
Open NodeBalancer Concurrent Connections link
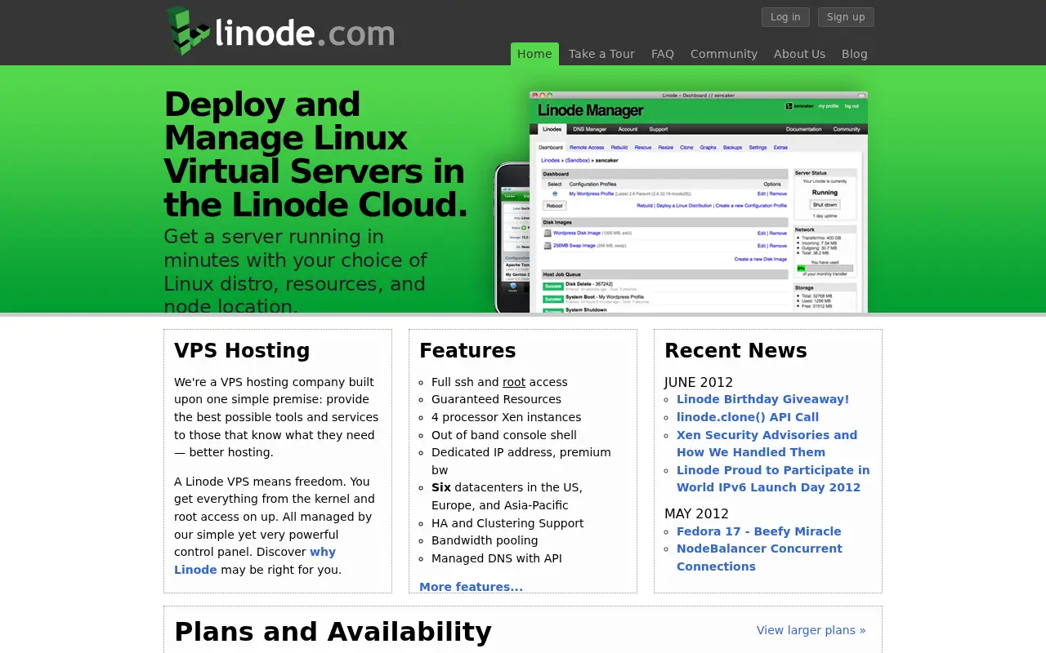(759, 557)
